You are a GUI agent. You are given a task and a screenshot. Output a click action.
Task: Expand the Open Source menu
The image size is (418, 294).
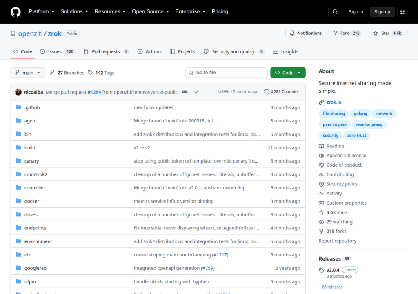150,12
